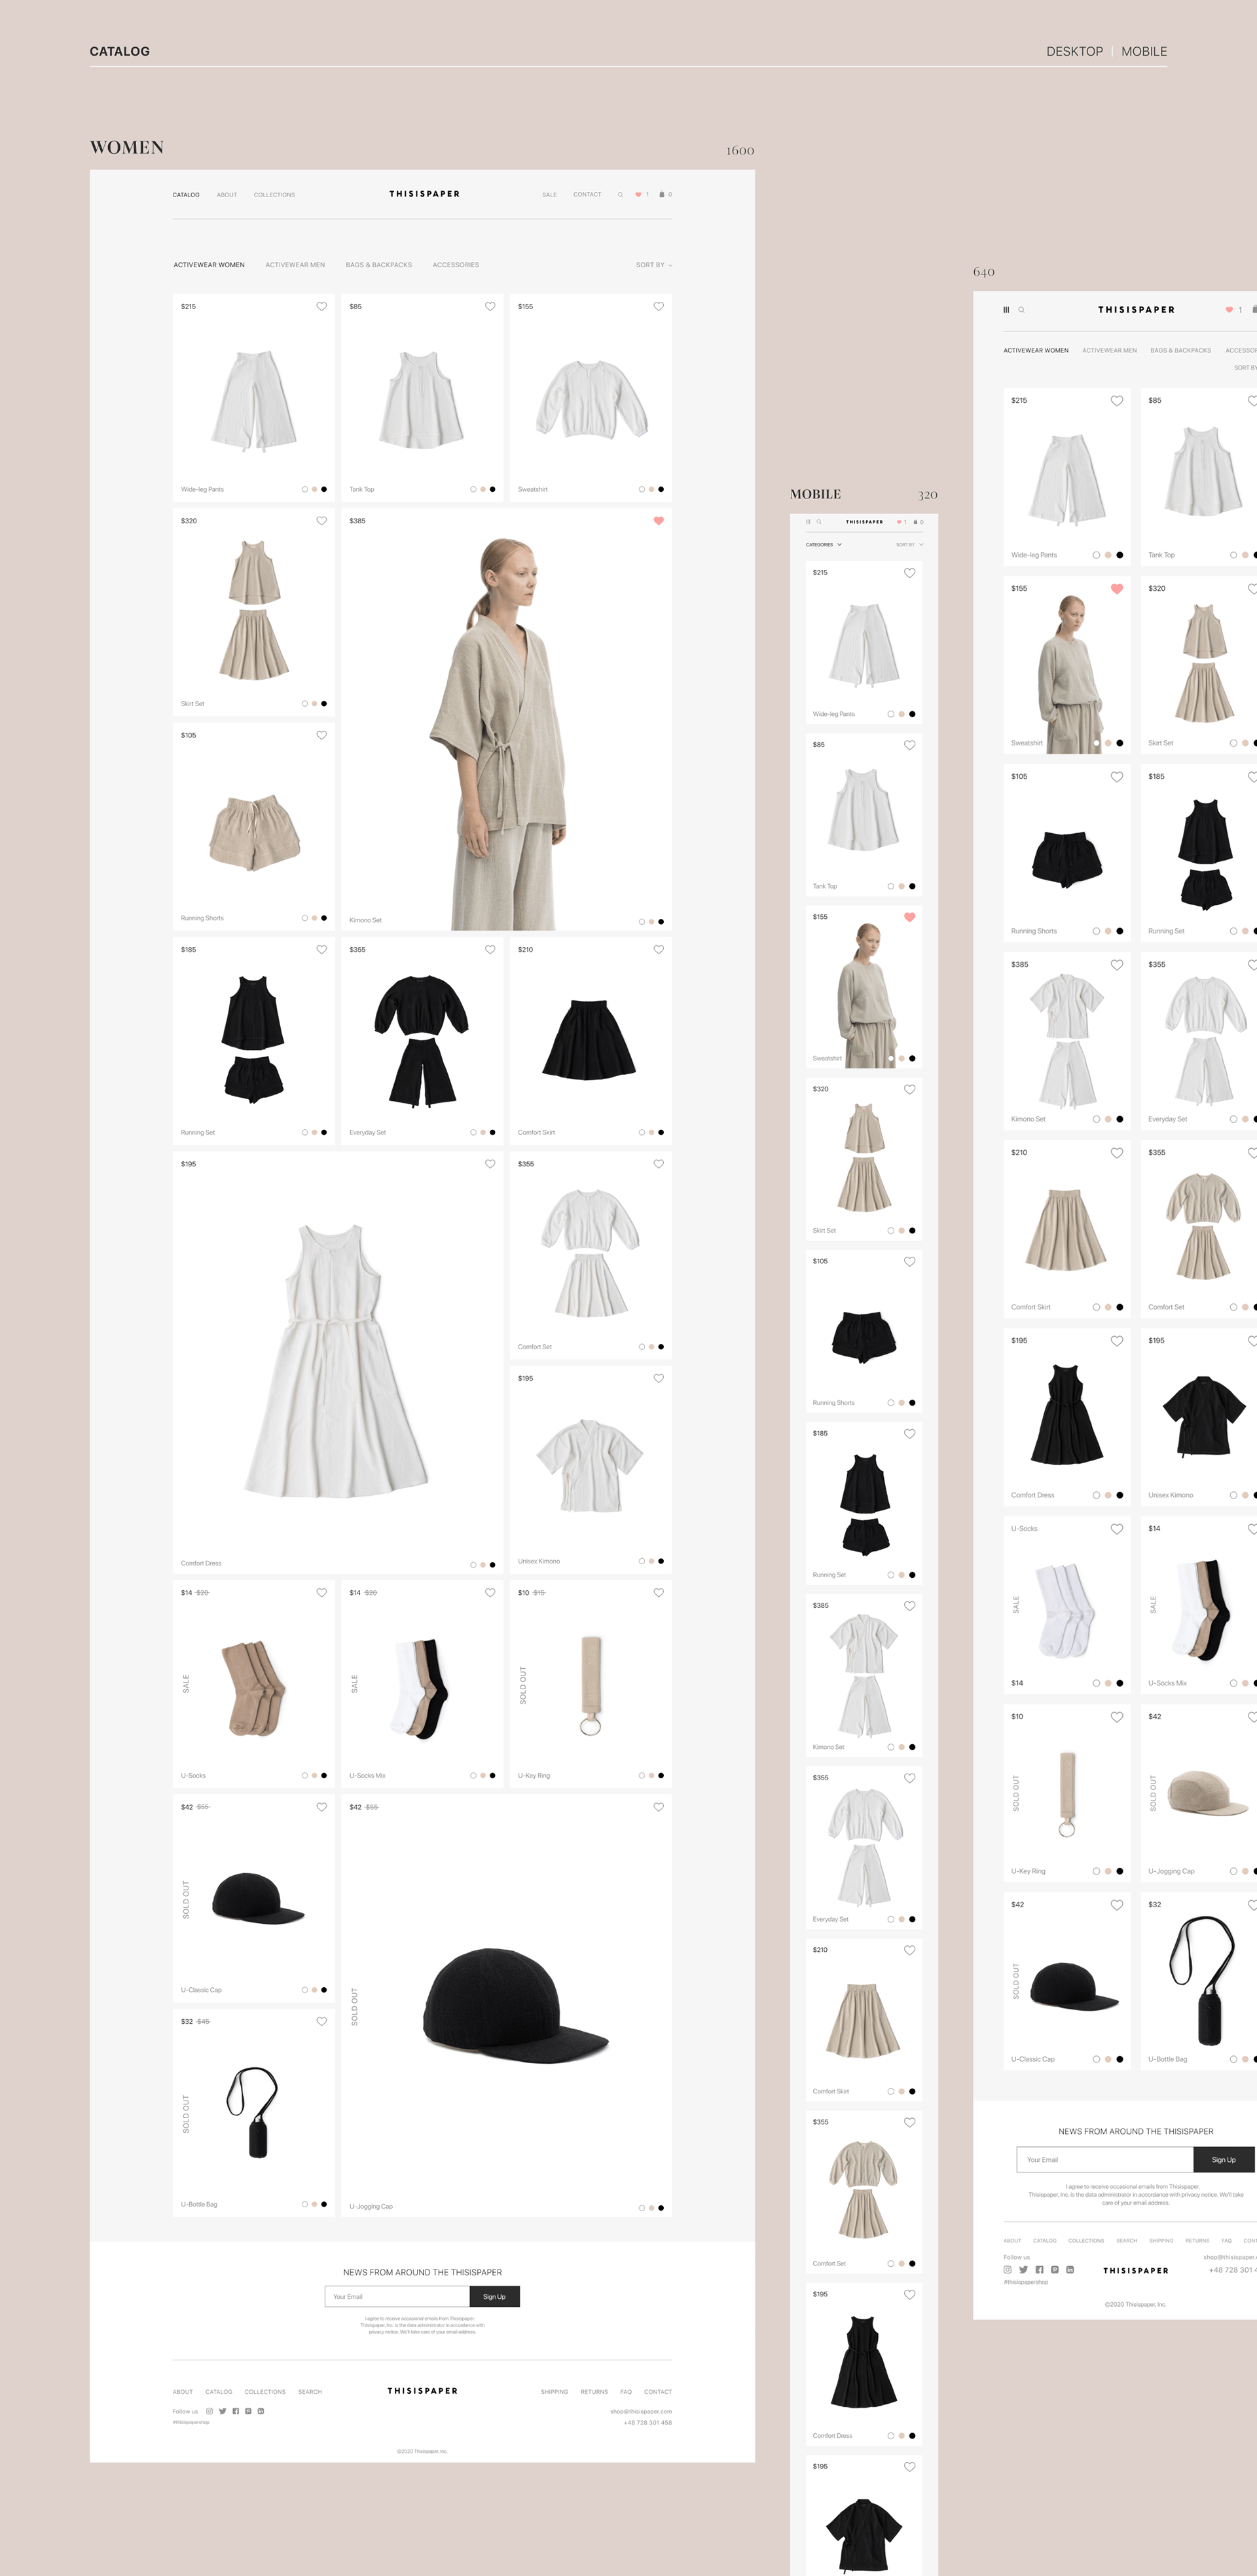Viewport: 1257px width, 2576px height.
Task: Switch to ACTIVEWEAR MEN tab on desktop
Action: (x=295, y=265)
